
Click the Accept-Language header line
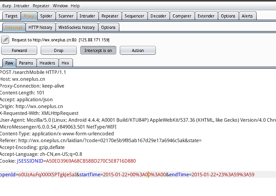point(41,154)
